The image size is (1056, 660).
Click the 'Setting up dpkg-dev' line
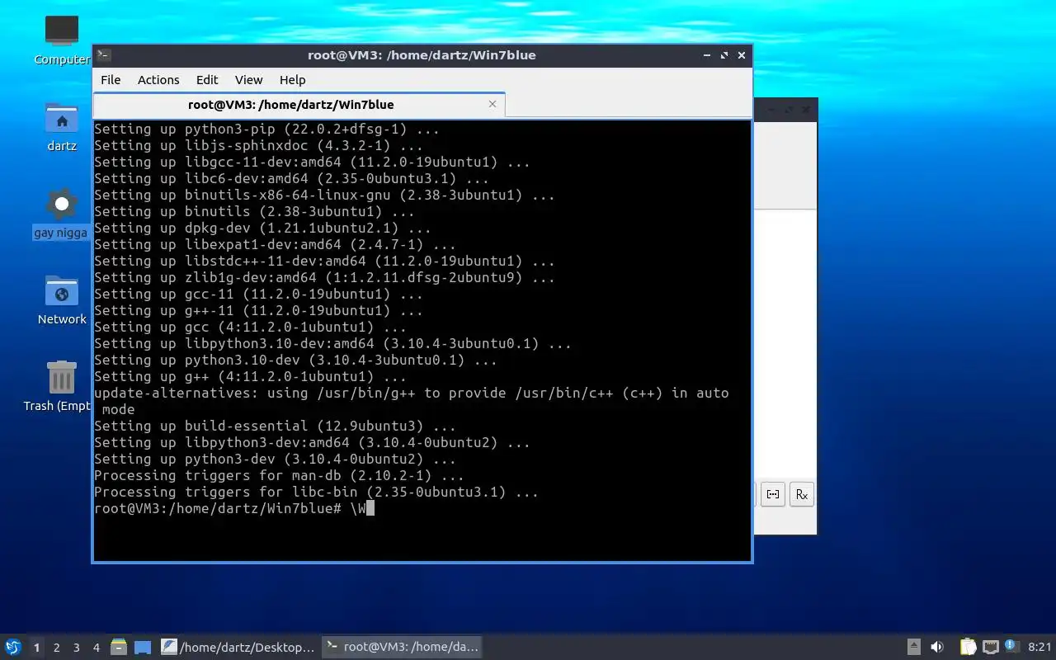click(x=262, y=228)
